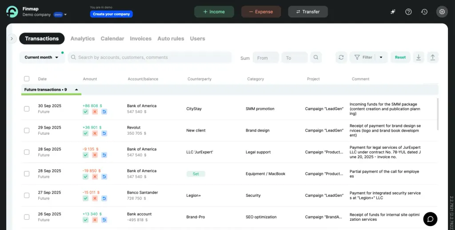Viewport: 455px width, 230px height.
Task: Reject the +86 808 $ transaction with red X
Action: (95, 112)
